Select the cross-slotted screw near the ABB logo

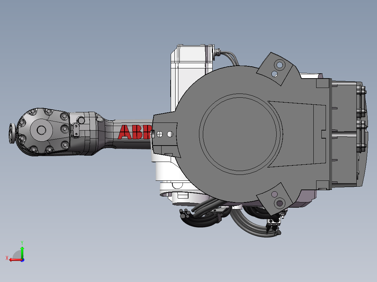pos(159,133)
